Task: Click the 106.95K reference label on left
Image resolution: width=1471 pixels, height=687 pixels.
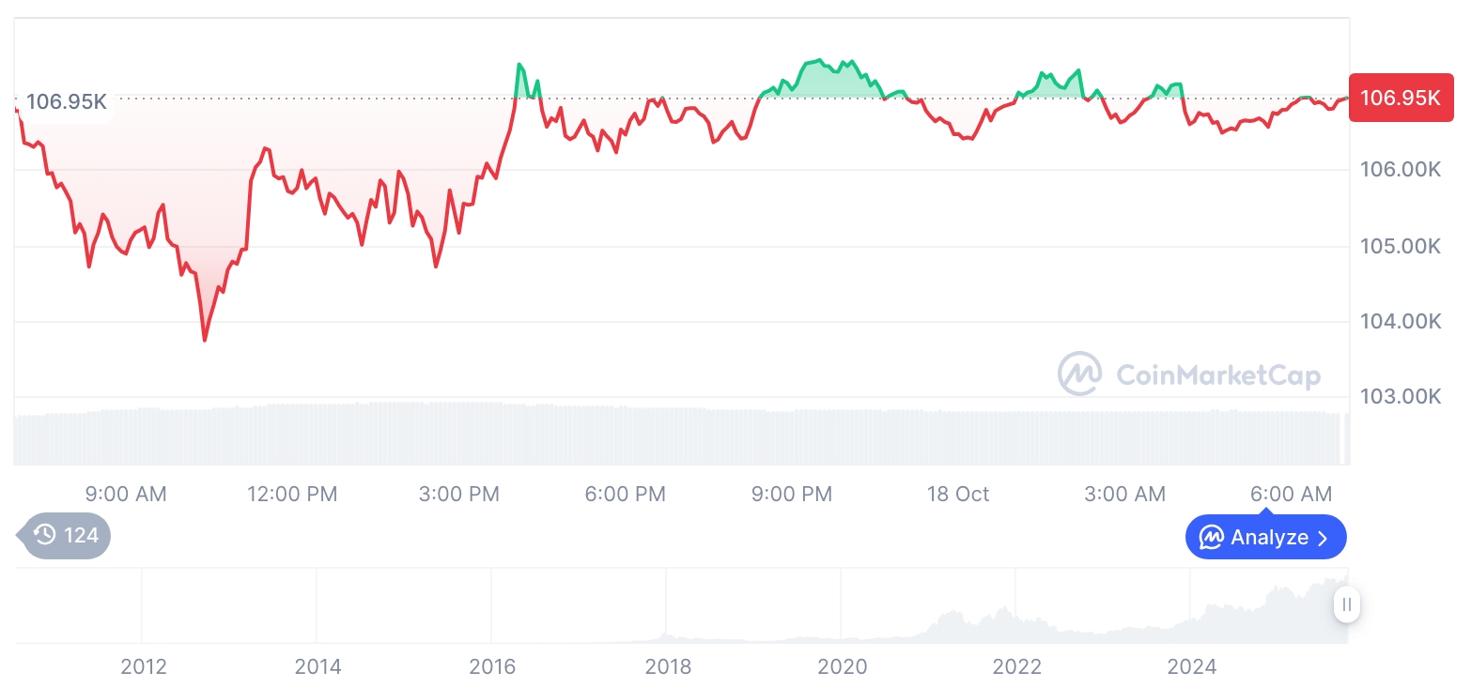Action: click(66, 101)
